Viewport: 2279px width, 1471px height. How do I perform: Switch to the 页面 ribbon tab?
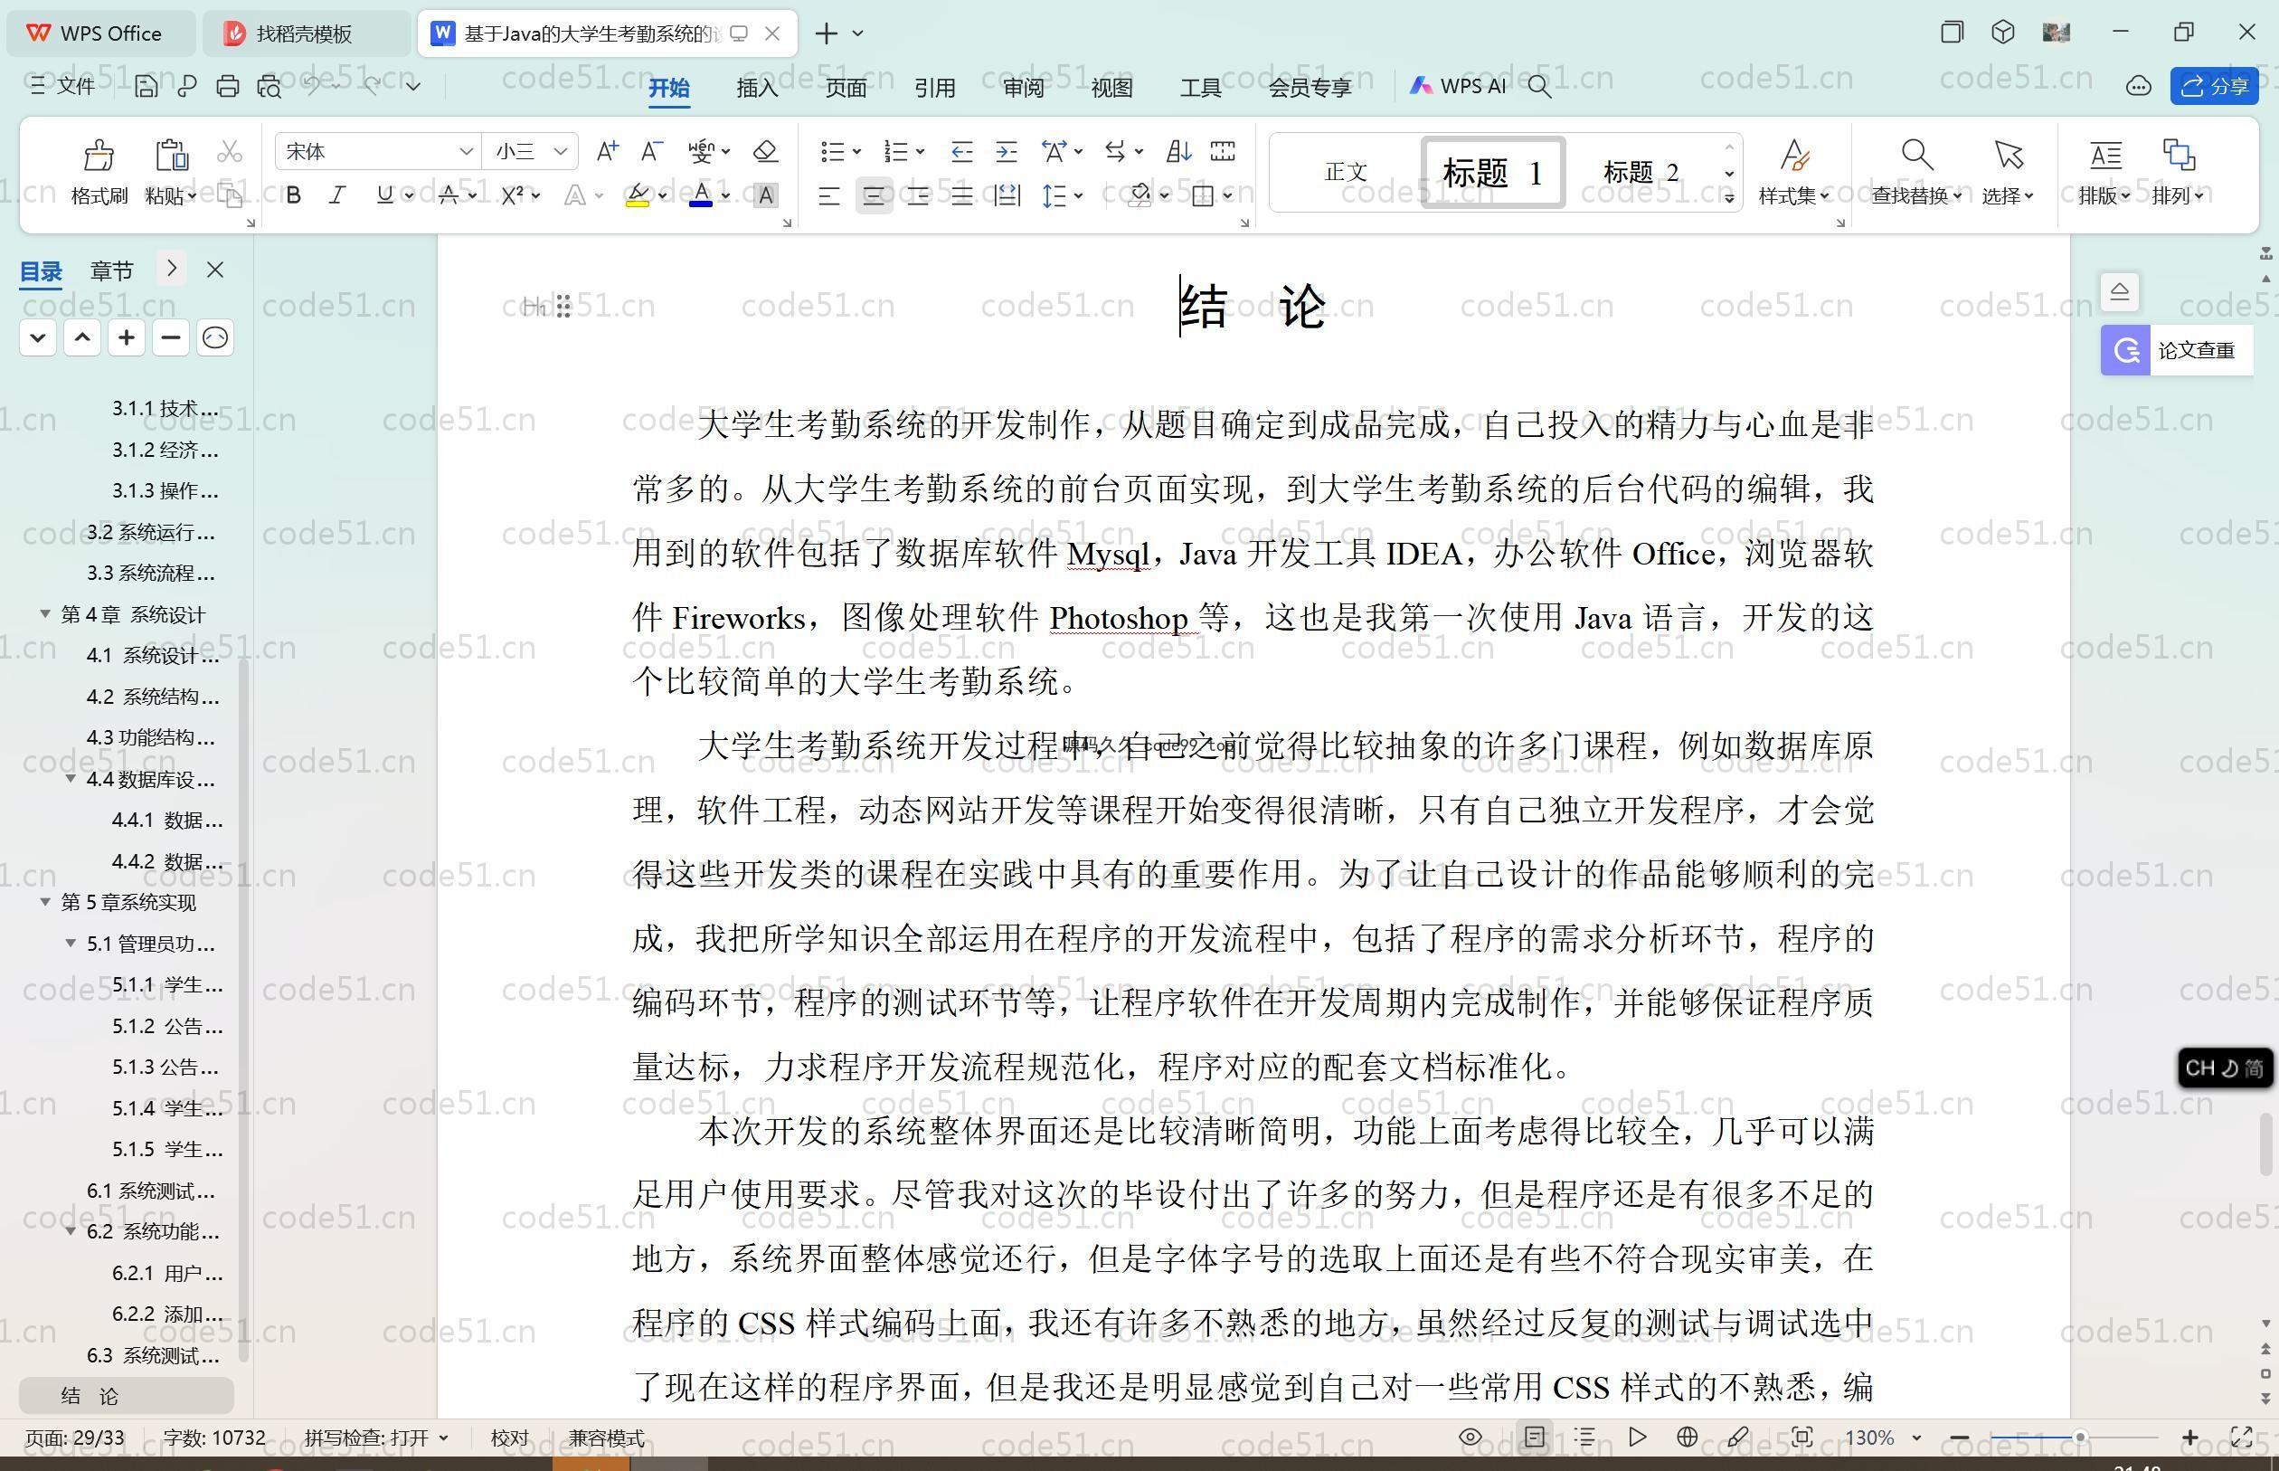[846, 87]
